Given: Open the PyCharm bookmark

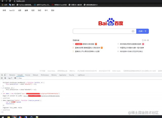Looking at the screenshot, I should tap(24, 5).
